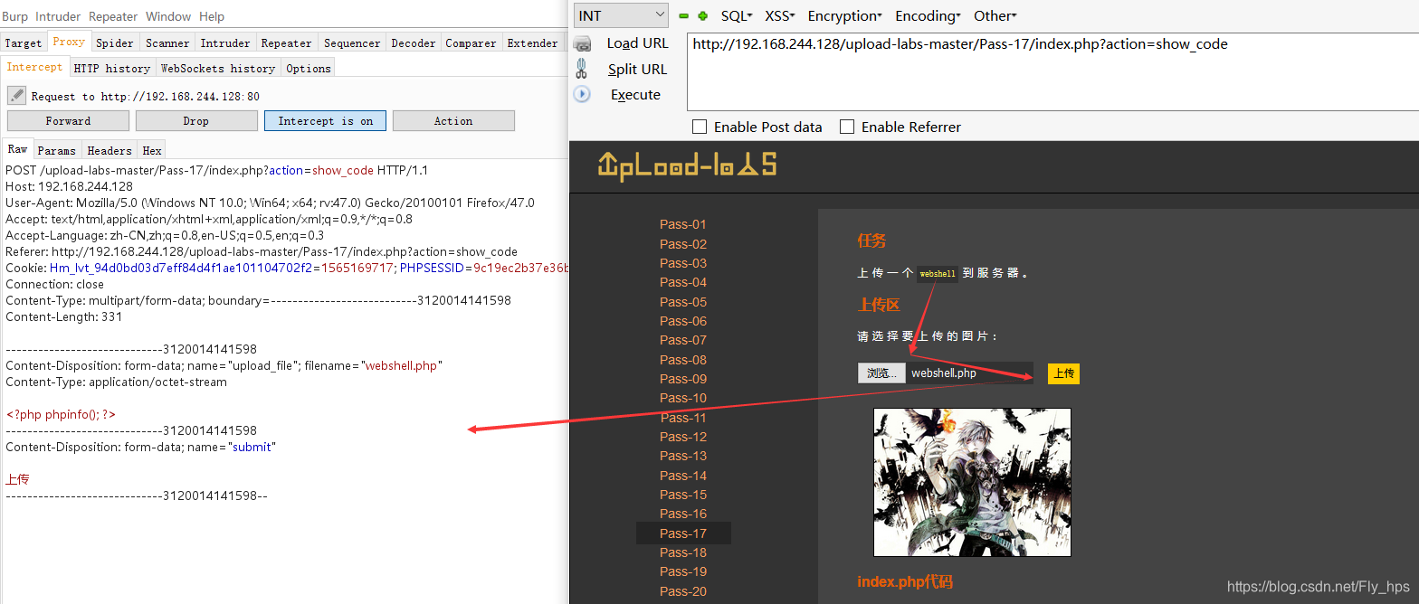Open the Window menu

168,16
